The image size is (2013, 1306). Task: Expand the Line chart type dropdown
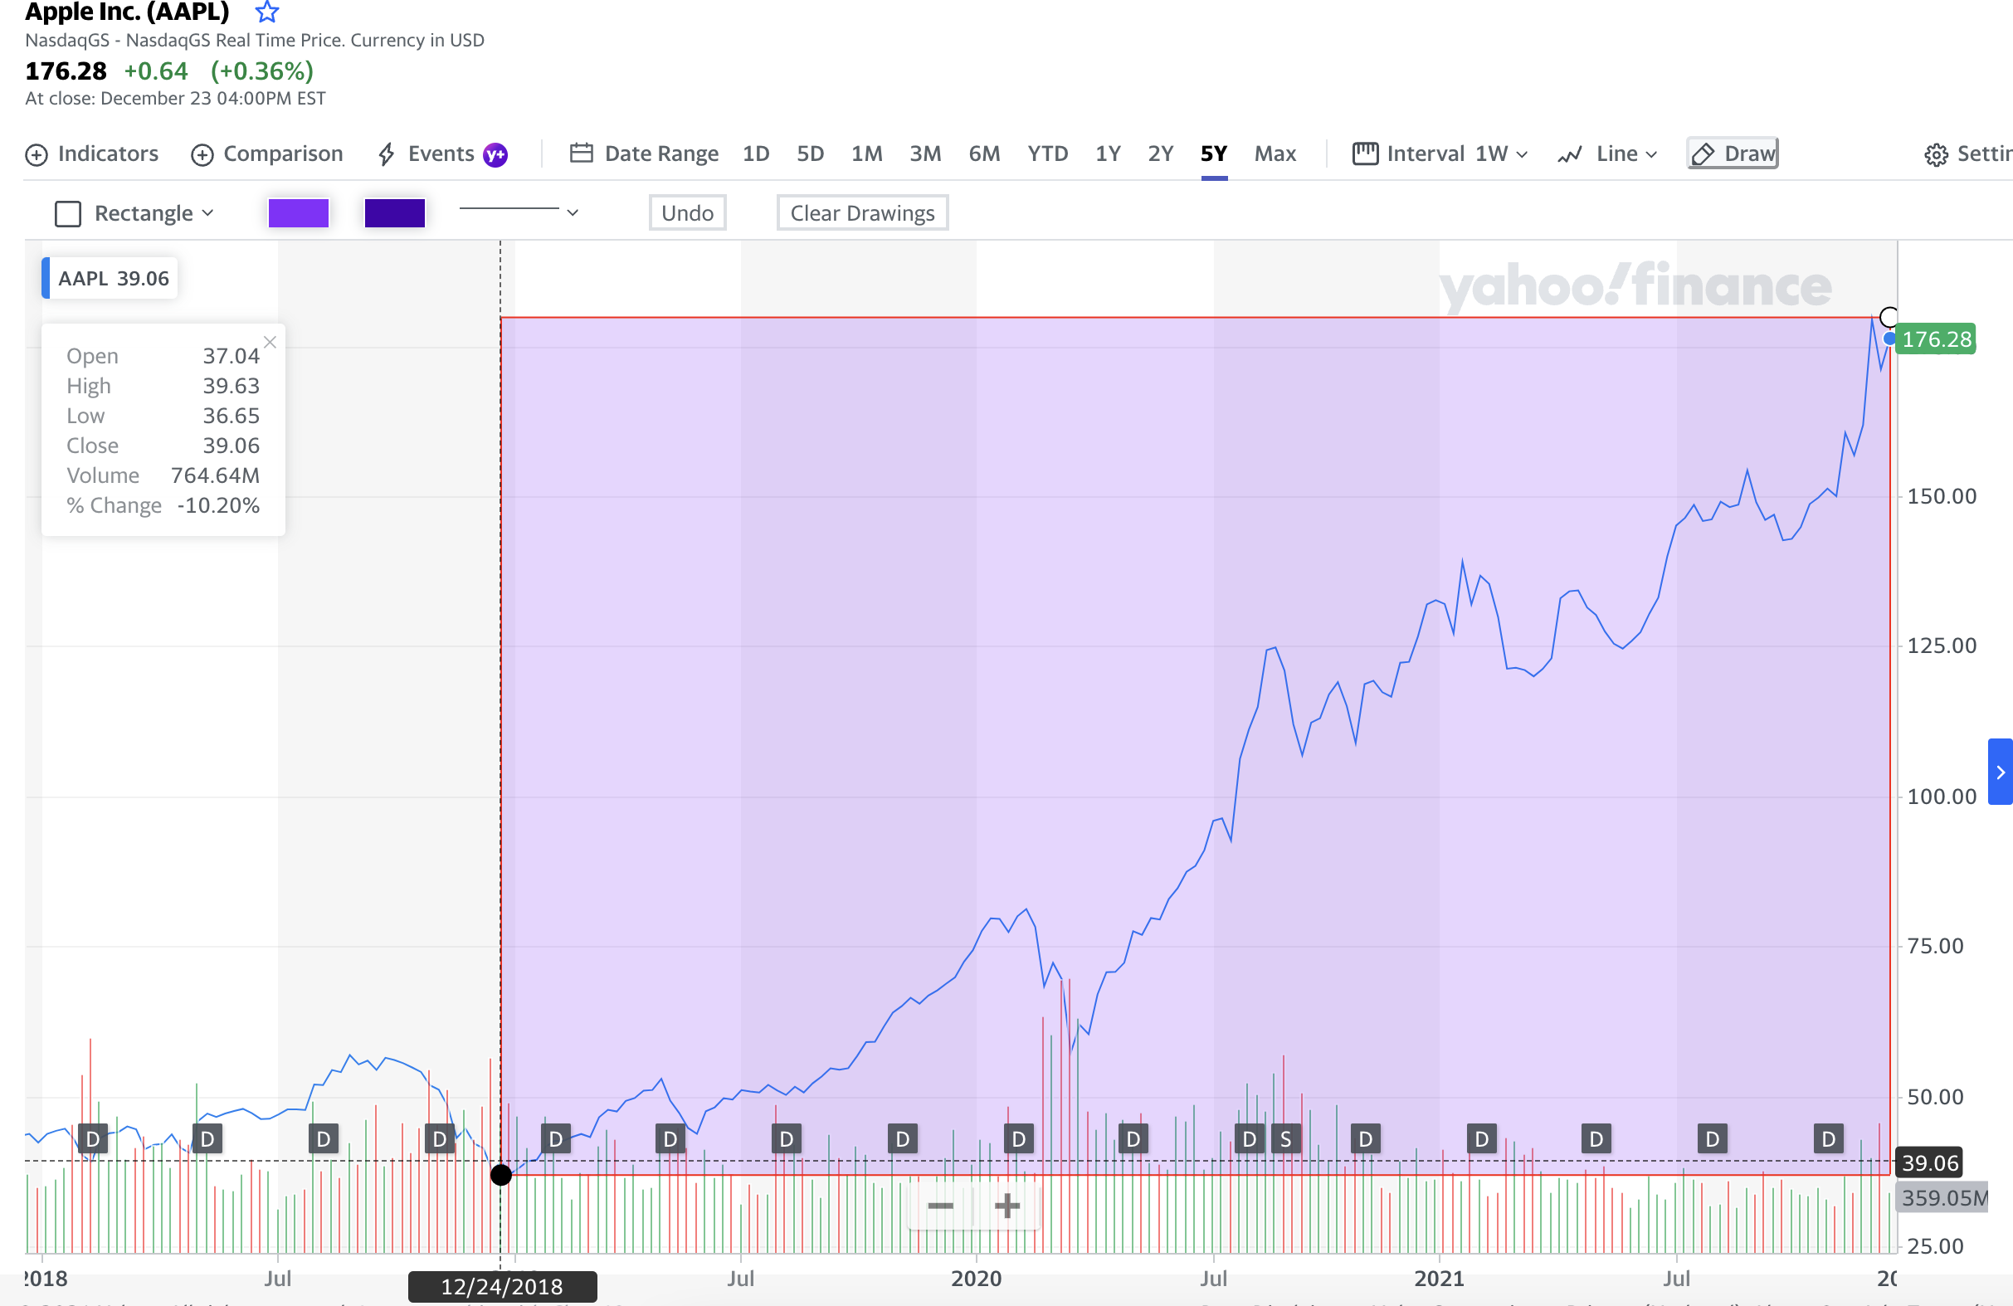coord(1608,154)
